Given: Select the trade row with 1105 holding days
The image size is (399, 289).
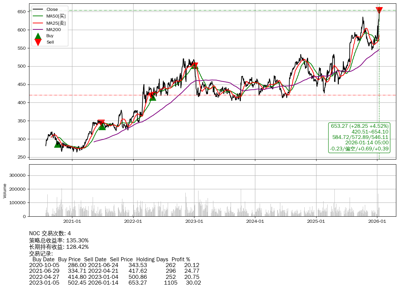Looking at the screenshot, I should pyautogui.click(x=115, y=283).
